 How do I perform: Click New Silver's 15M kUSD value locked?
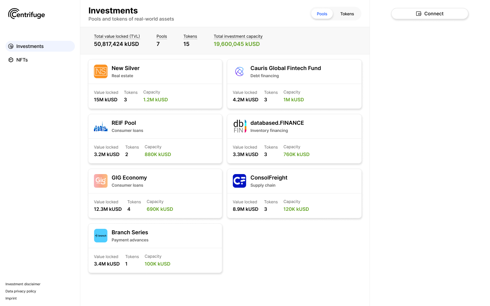pos(105,100)
